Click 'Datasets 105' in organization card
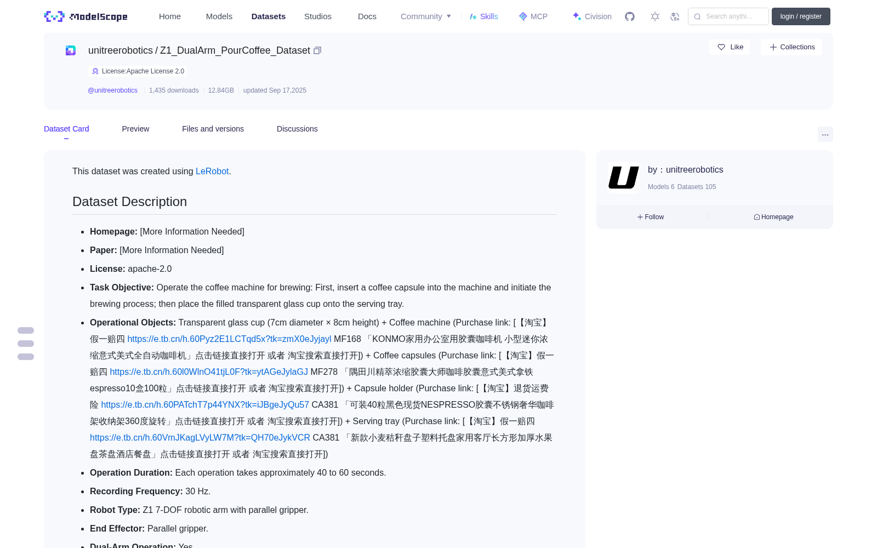 click(x=697, y=187)
